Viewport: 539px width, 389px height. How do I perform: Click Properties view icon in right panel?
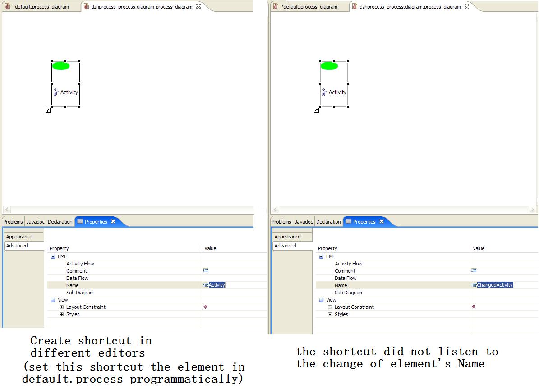pyautogui.click(x=349, y=221)
